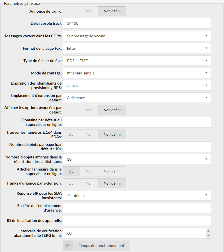This screenshot has height=252, width=224.
Task: Open Messages vocaux dans les CDRs dropdown
Action: point(137,36)
